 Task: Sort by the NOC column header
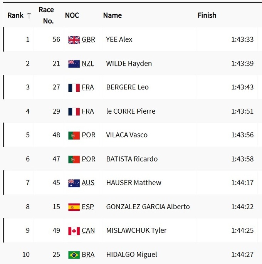pos(72,15)
